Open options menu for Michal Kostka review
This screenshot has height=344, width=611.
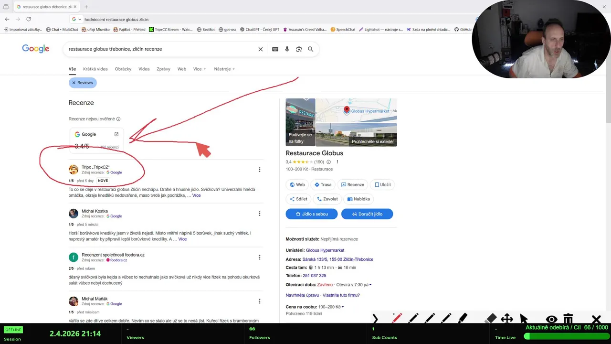(260, 214)
